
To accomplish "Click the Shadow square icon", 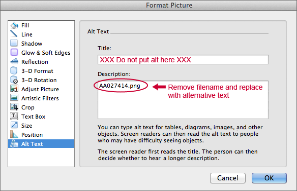I will pyautogui.click(x=14, y=43).
